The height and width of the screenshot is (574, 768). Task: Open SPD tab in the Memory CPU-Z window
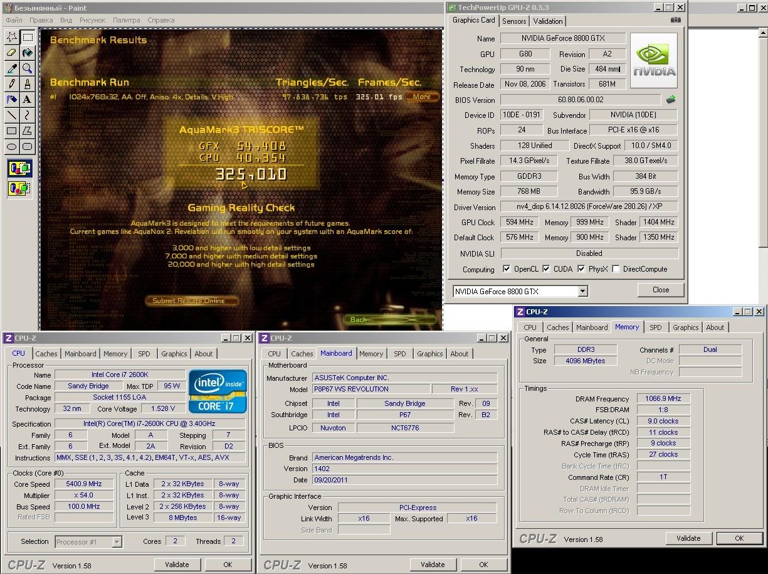pyautogui.click(x=656, y=327)
